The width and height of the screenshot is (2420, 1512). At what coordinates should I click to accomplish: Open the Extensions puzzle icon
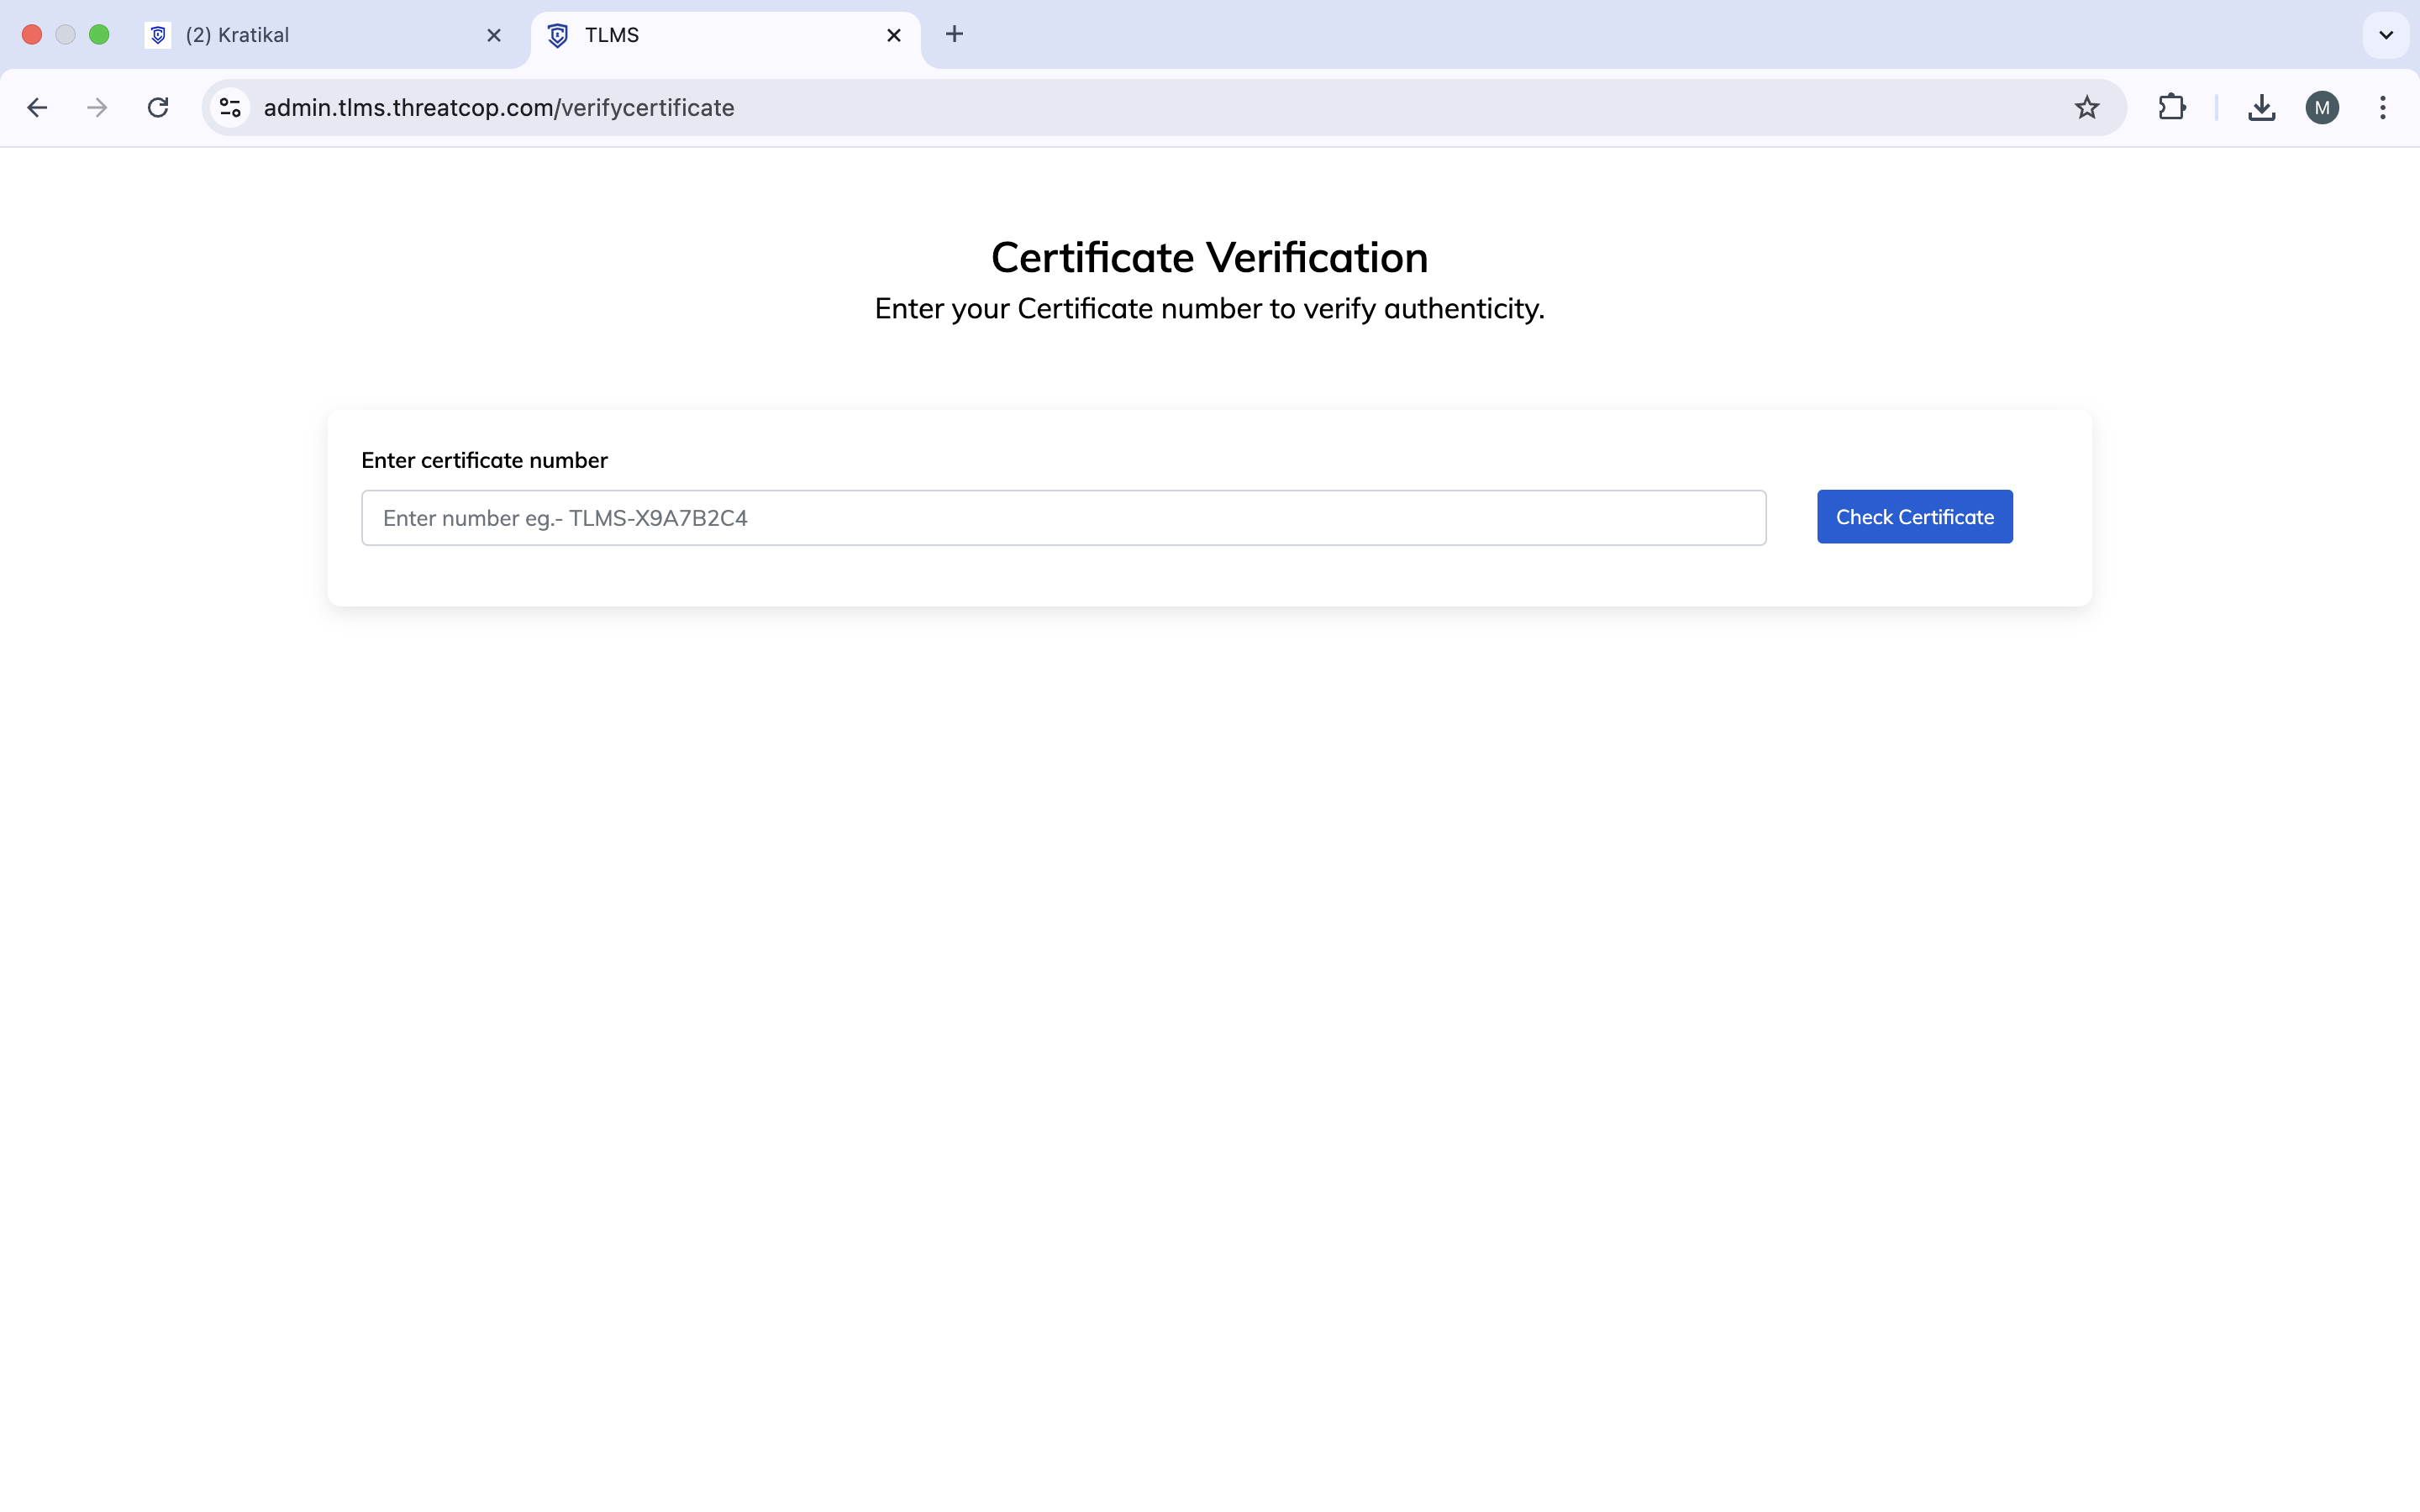[x=2171, y=107]
